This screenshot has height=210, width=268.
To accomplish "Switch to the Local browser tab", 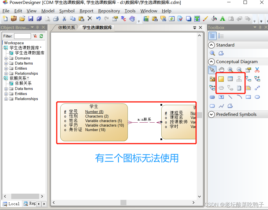I will tap(12, 204).
